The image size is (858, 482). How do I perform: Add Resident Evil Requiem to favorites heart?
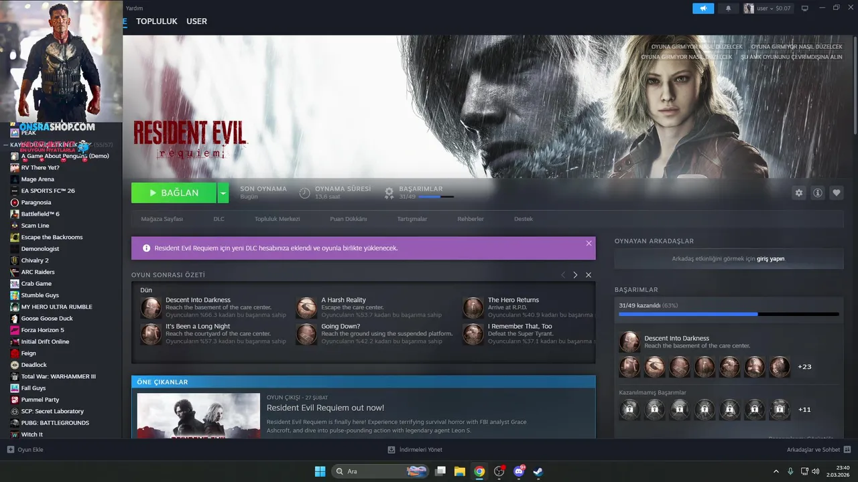pos(837,193)
